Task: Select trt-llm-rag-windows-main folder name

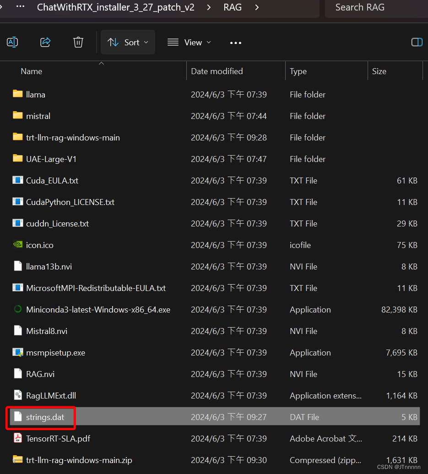Action: pyautogui.click(x=73, y=138)
